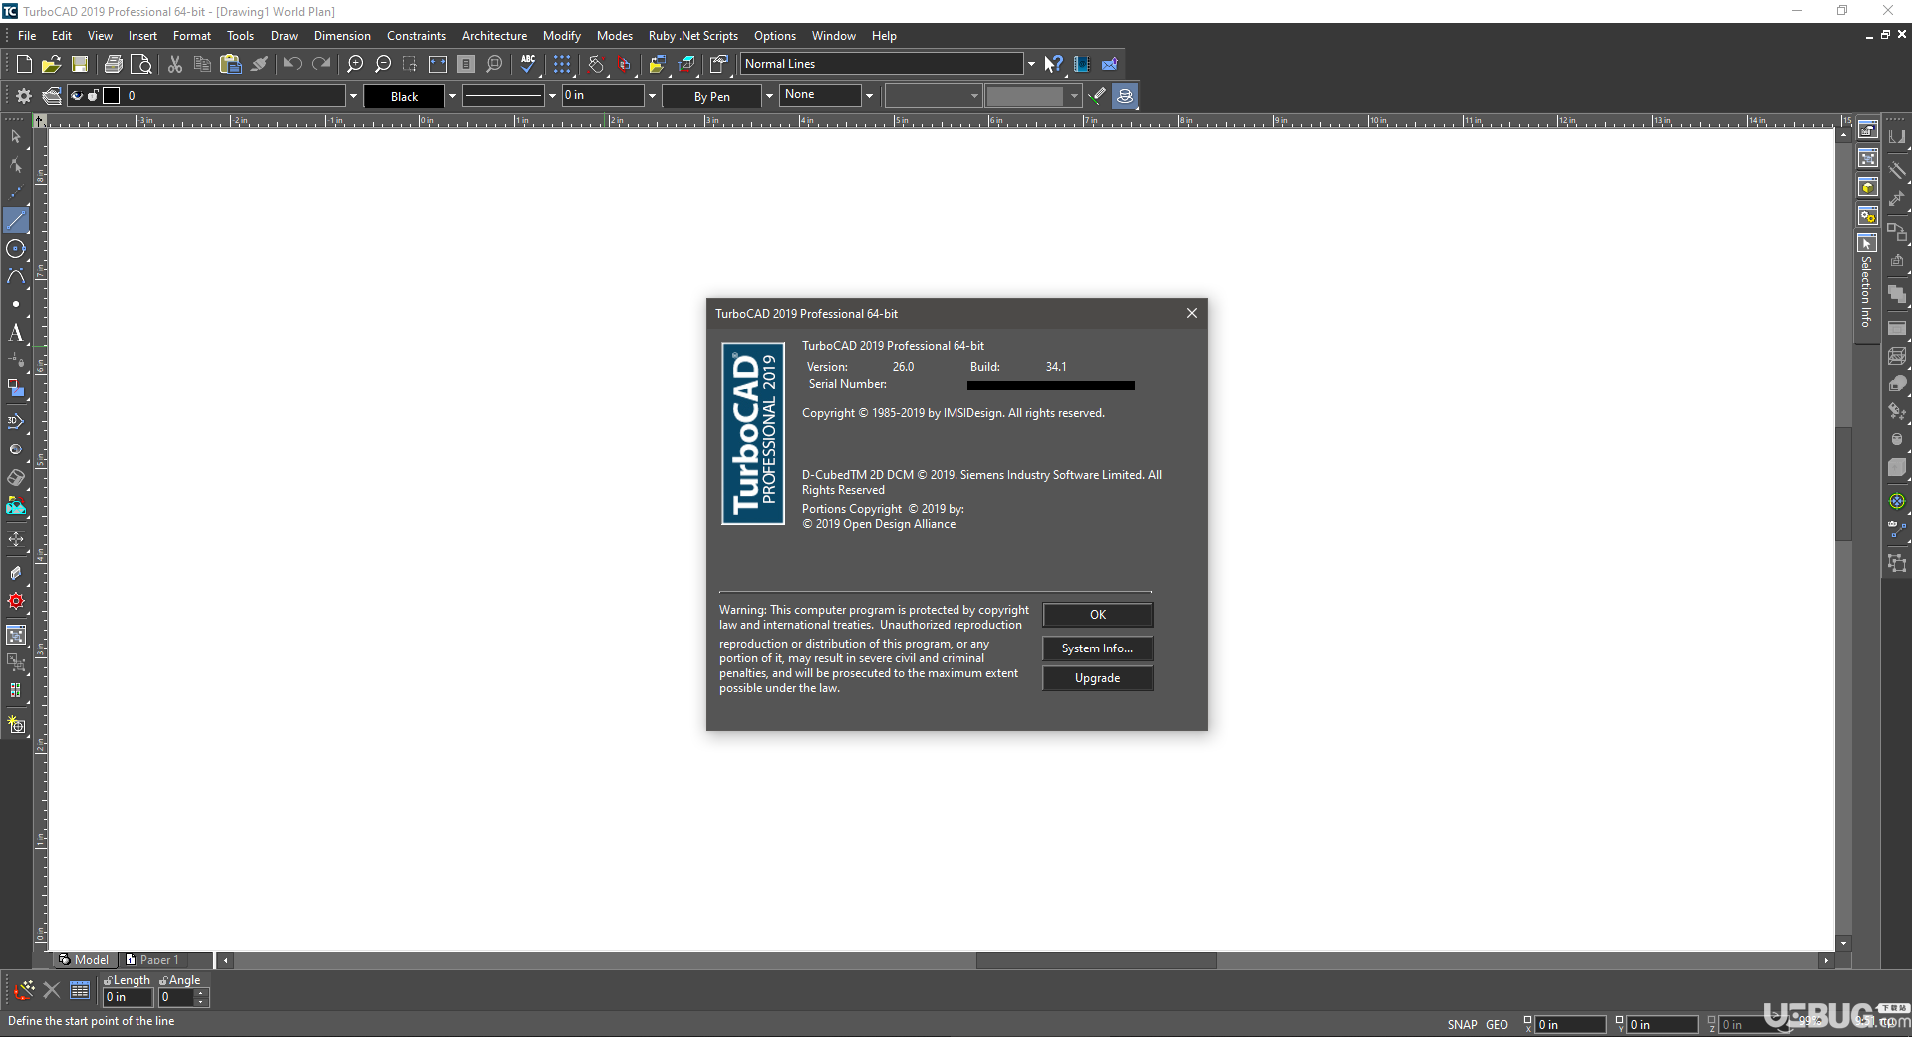This screenshot has width=1912, height=1037.
Task: Increase the Angle value with the up arrow
Action: coord(200,993)
